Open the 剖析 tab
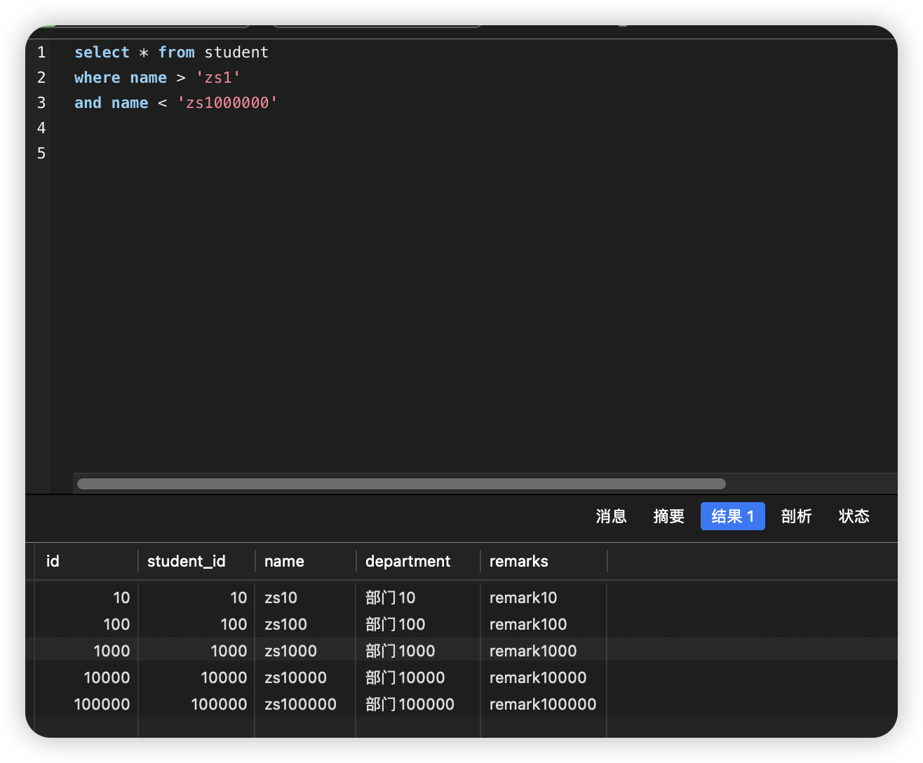 [x=796, y=516]
